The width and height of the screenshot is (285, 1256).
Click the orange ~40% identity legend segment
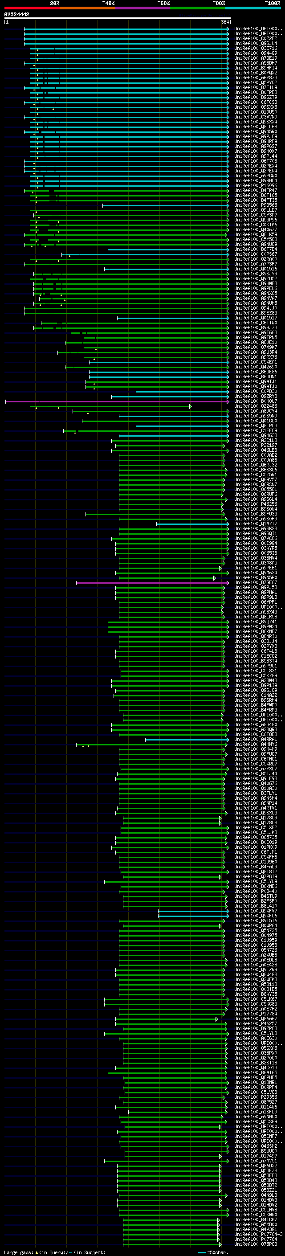[87, 8]
